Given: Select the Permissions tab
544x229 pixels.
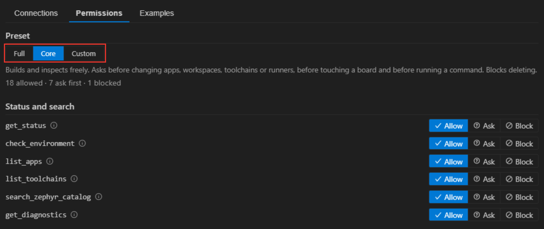Looking at the screenshot, I should pos(99,13).
